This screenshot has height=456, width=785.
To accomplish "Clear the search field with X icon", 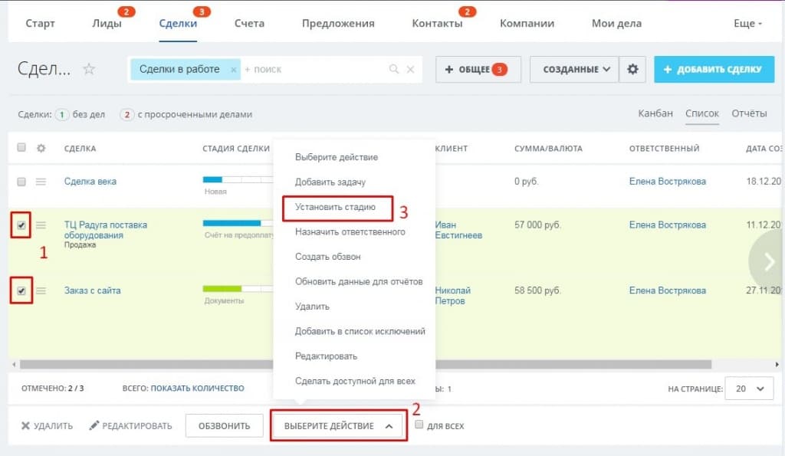I will coord(410,69).
